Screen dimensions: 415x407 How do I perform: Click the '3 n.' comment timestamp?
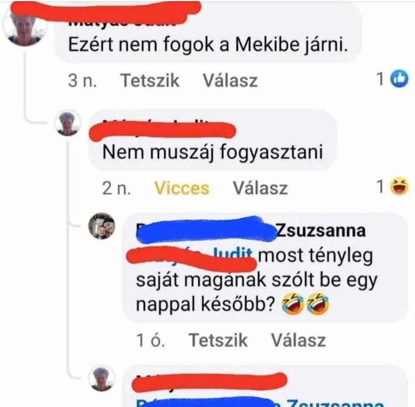coord(82,80)
